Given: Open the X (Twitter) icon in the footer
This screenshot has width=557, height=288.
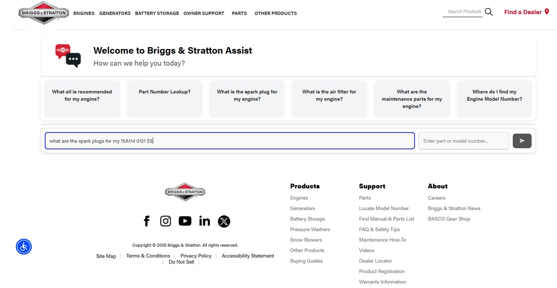Looking at the screenshot, I should click(x=224, y=221).
